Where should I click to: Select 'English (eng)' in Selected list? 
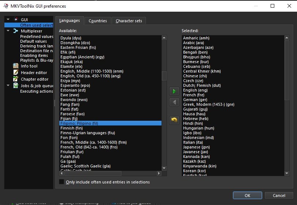tap(233, 90)
